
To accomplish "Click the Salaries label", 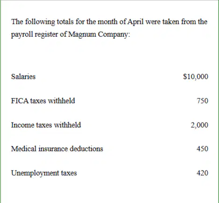I will pos(23,76).
